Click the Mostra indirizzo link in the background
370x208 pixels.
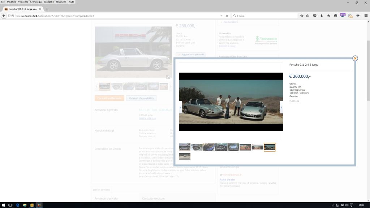(x=147, y=118)
